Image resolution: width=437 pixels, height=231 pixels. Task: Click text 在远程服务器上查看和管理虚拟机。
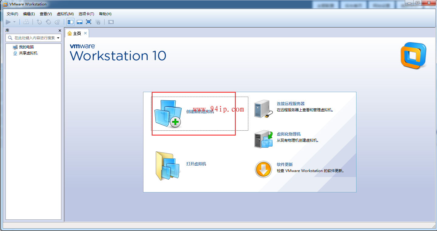305,110
